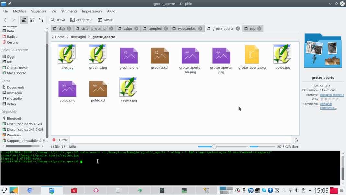This screenshot has height=195, width=346.
Task: Open search with the Trova button
Action: [x=58, y=20]
